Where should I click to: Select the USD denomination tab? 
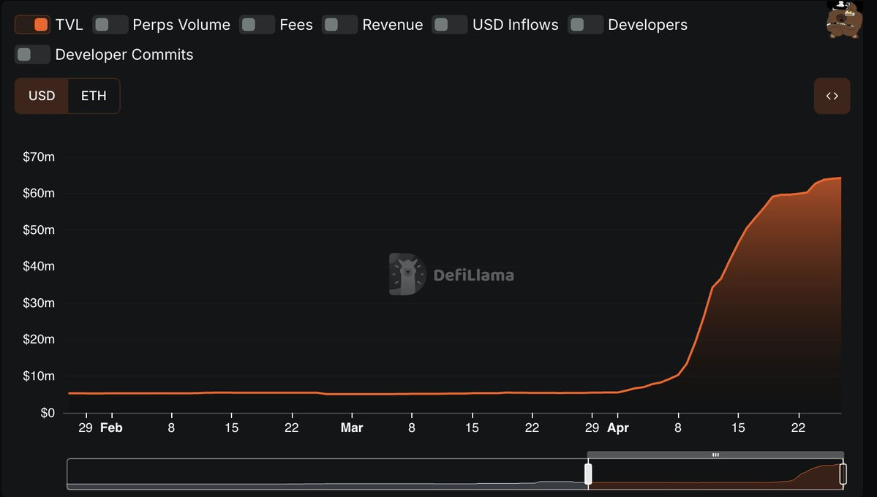[42, 96]
